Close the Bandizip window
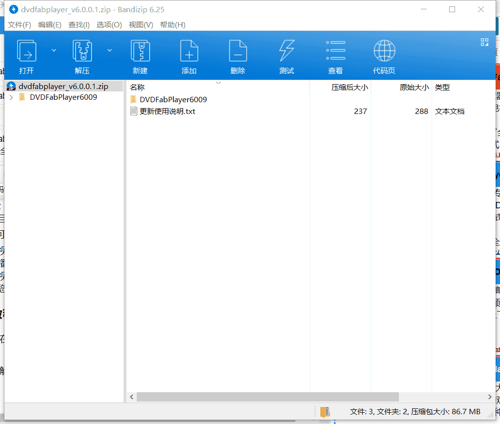The image size is (500, 424). point(481,9)
